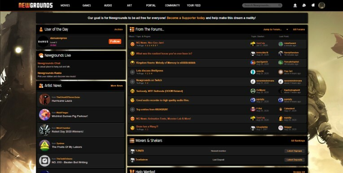Viewport: 343px width, 173px height.
Task: Open the Newgrounds Chat link
Action: (49, 63)
